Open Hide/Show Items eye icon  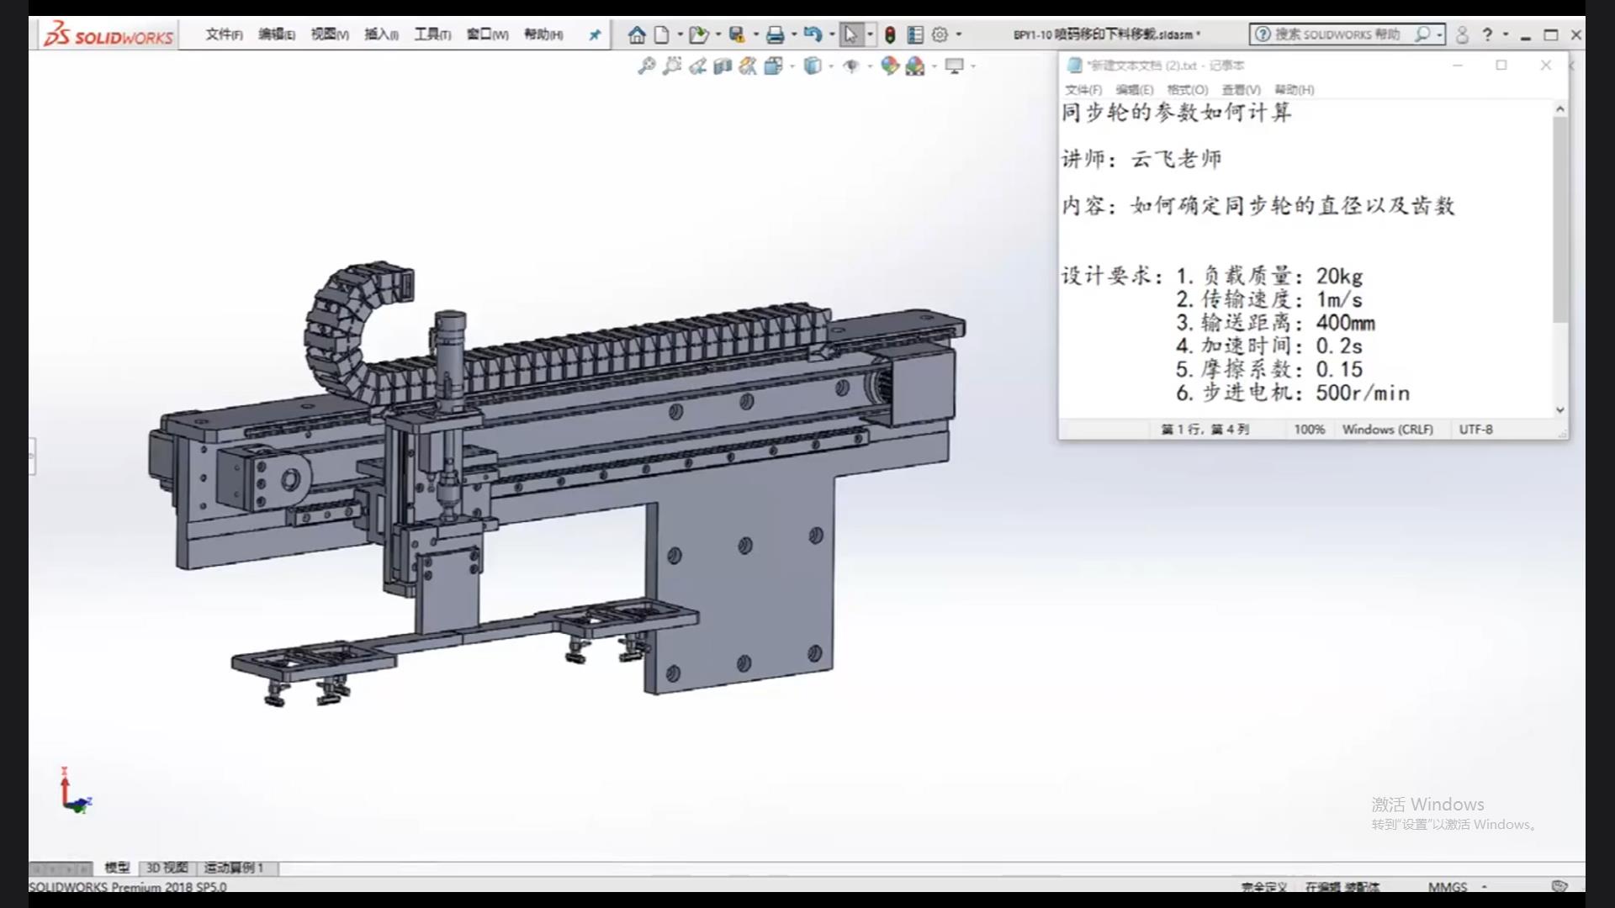[x=850, y=66]
